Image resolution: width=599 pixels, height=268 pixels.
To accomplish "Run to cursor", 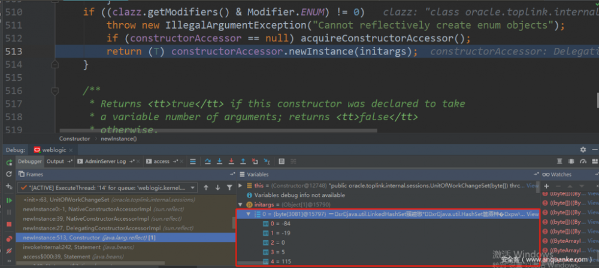I will click(267, 162).
